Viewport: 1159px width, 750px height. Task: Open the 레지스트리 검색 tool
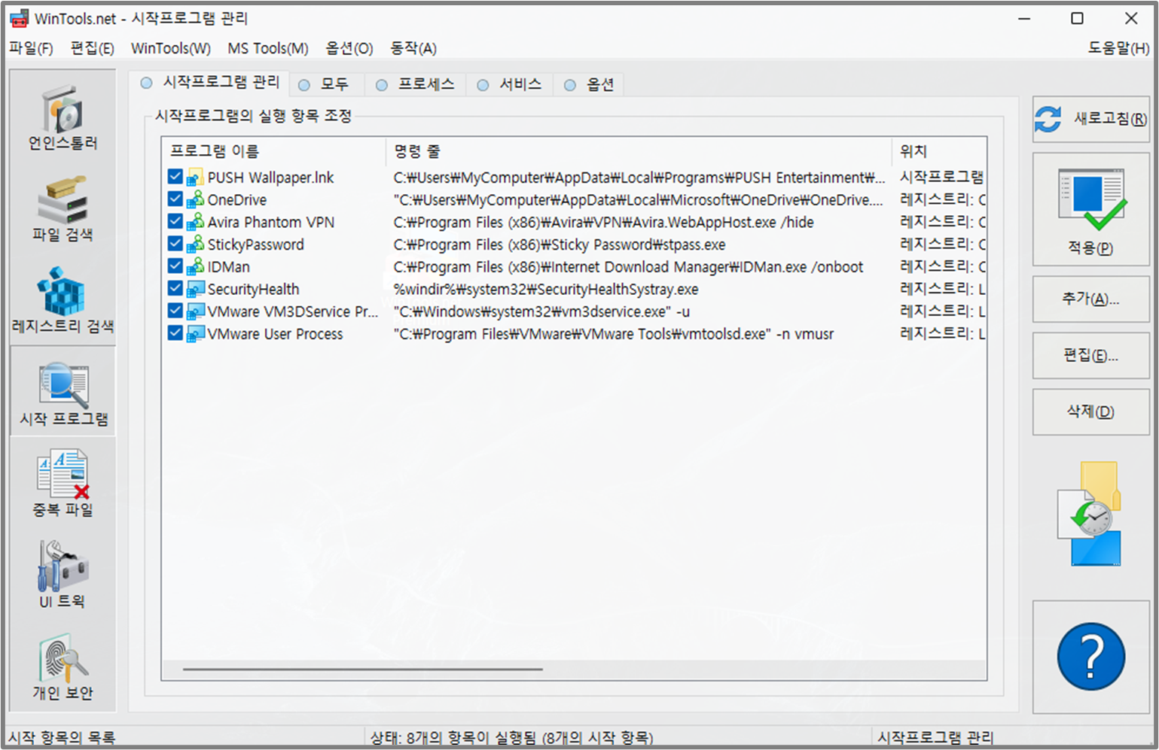(x=63, y=302)
